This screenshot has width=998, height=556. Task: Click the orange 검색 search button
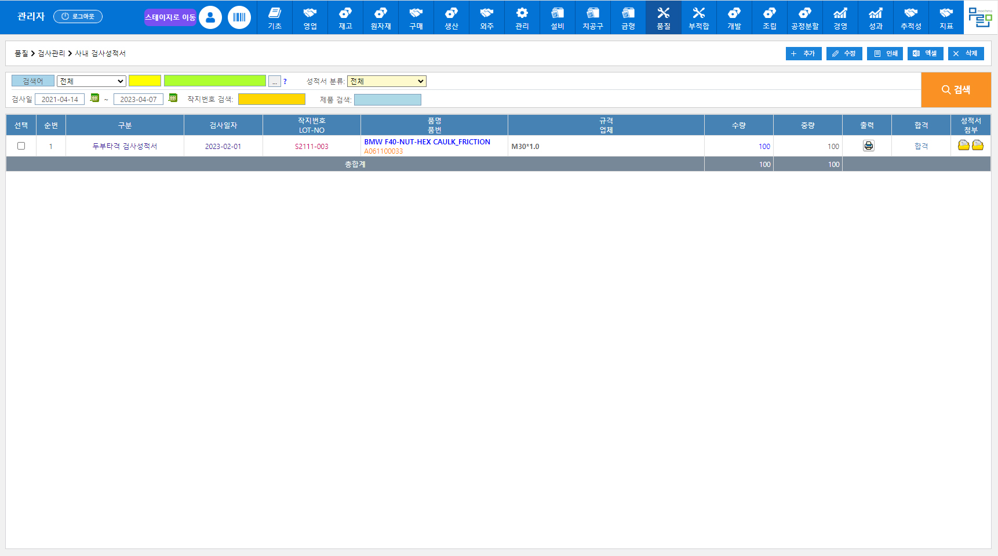956,90
